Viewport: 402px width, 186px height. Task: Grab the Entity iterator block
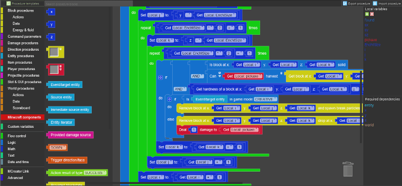click(61, 122)
